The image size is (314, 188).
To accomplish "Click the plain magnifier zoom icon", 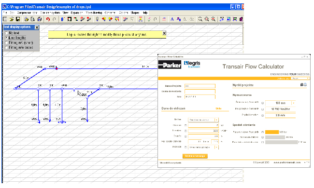I will click(x=200, y=19).
